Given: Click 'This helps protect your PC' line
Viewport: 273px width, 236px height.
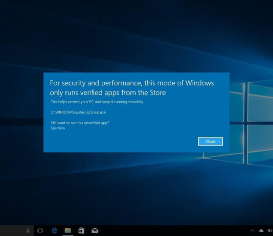Looking at the screenshot, I should 97,102.
